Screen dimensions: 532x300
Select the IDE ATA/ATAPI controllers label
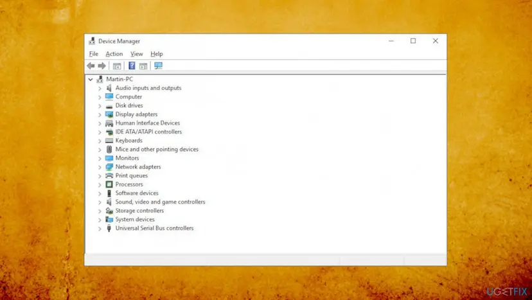coord(148,132)
